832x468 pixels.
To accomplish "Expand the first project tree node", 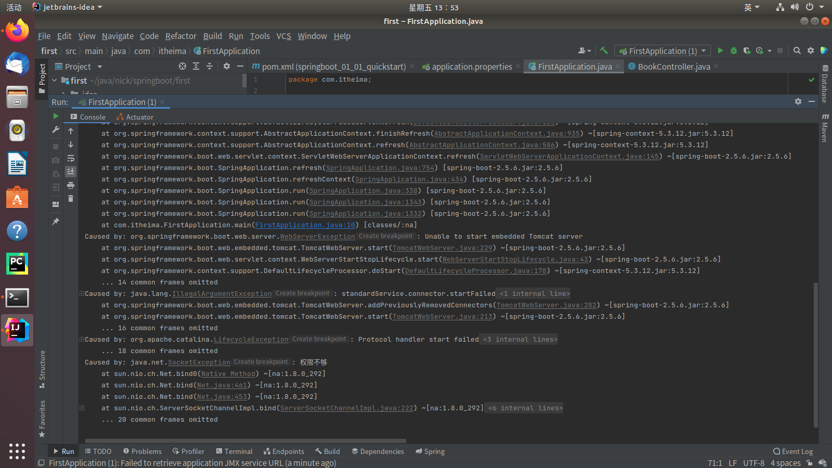I will click(x=55, y=81).
